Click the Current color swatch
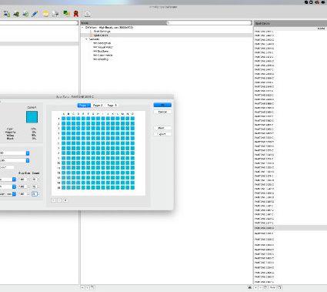The image size is (327, 292). click(32, 117)
